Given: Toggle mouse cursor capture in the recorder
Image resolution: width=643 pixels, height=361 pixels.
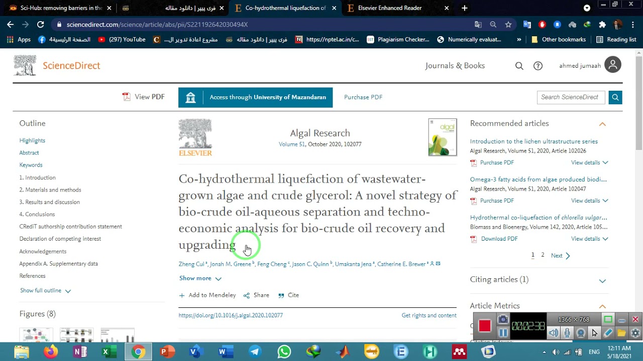Looking at the screenshot, I should [x=594, y=333].
